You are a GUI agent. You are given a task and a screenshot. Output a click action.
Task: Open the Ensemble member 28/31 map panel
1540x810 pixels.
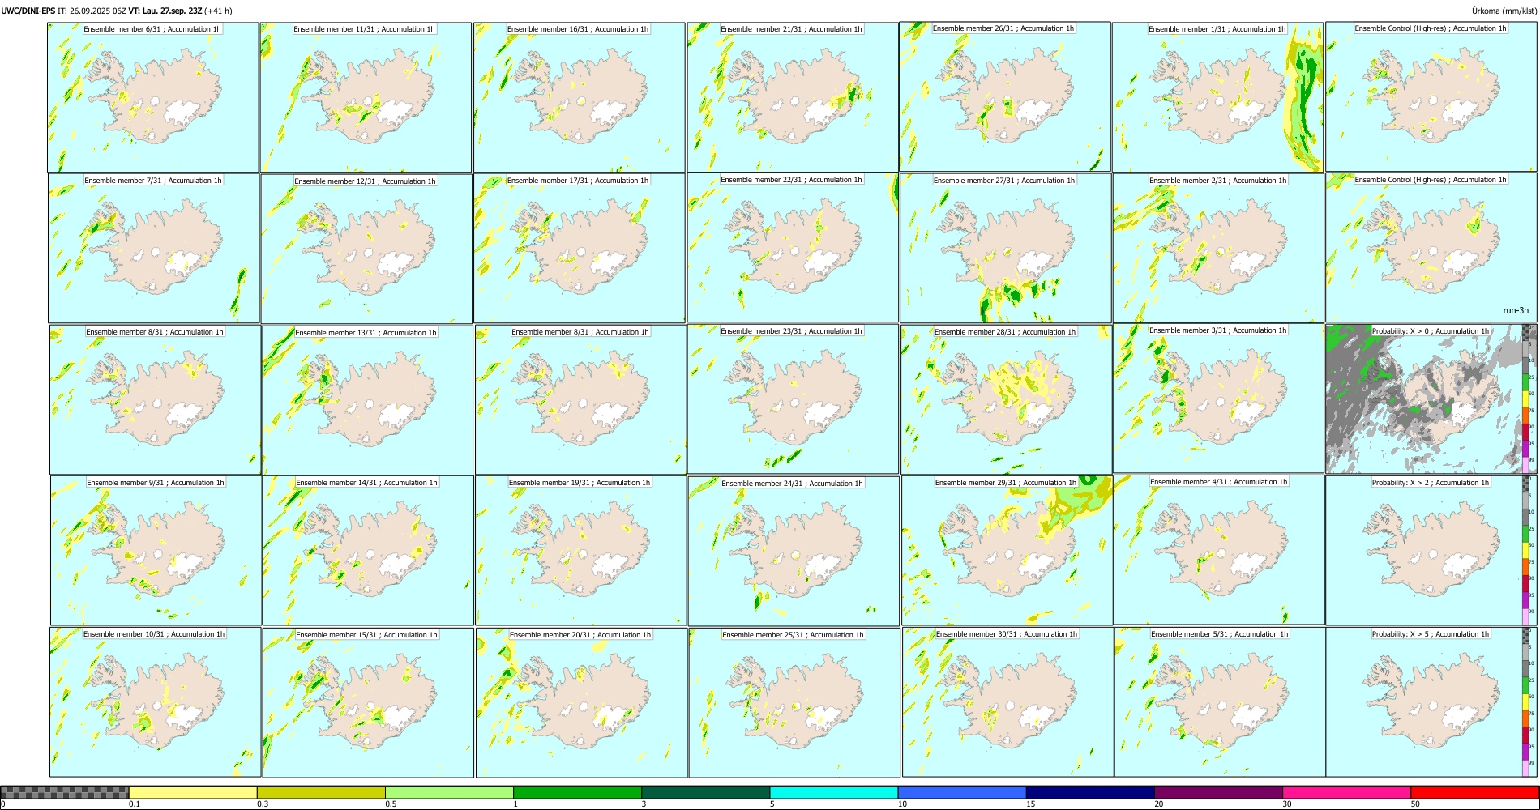[1007, 399]
